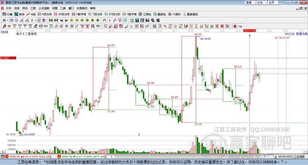Open the 公式选股 menu
308x165 pixels.
tap(44, 8)
